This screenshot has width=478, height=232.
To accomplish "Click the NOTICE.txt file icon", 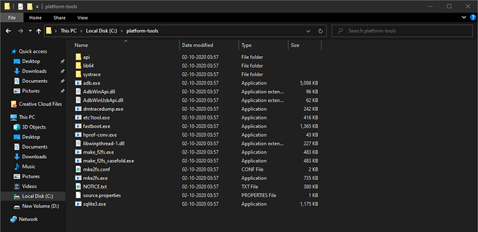I will [78, 186].
